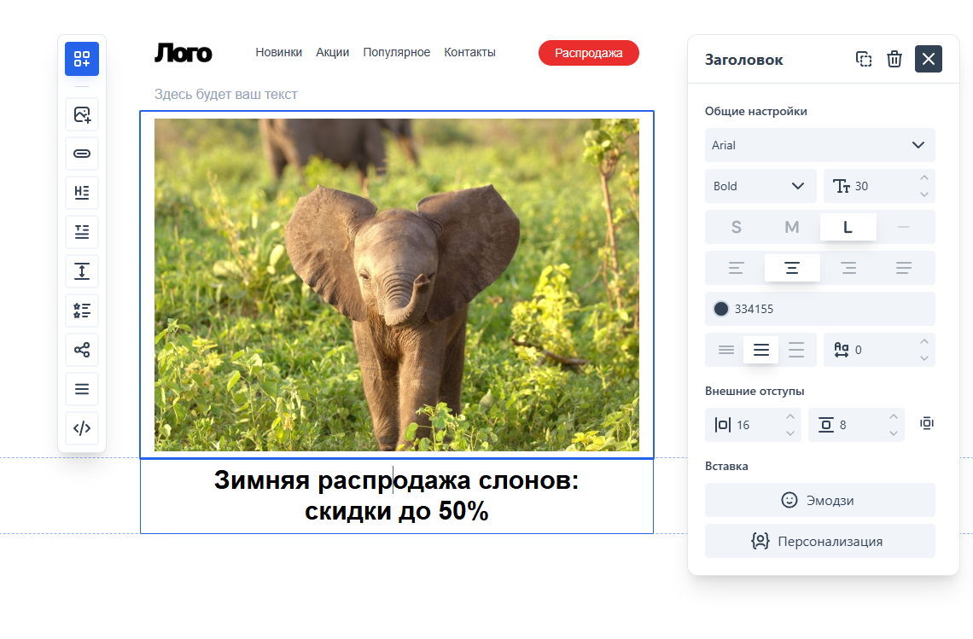Image resolution: width=973 pixels, height=639 pixels.
Task: Align heading text to the right
Action: 848,268
